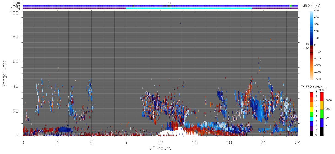Click the Range Gate tick label 60
Viewport: 335px width, 154px height.
click(x=15, y=61)
